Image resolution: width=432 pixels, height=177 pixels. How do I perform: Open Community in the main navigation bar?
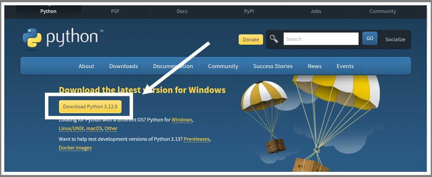(x=223, y=66)
